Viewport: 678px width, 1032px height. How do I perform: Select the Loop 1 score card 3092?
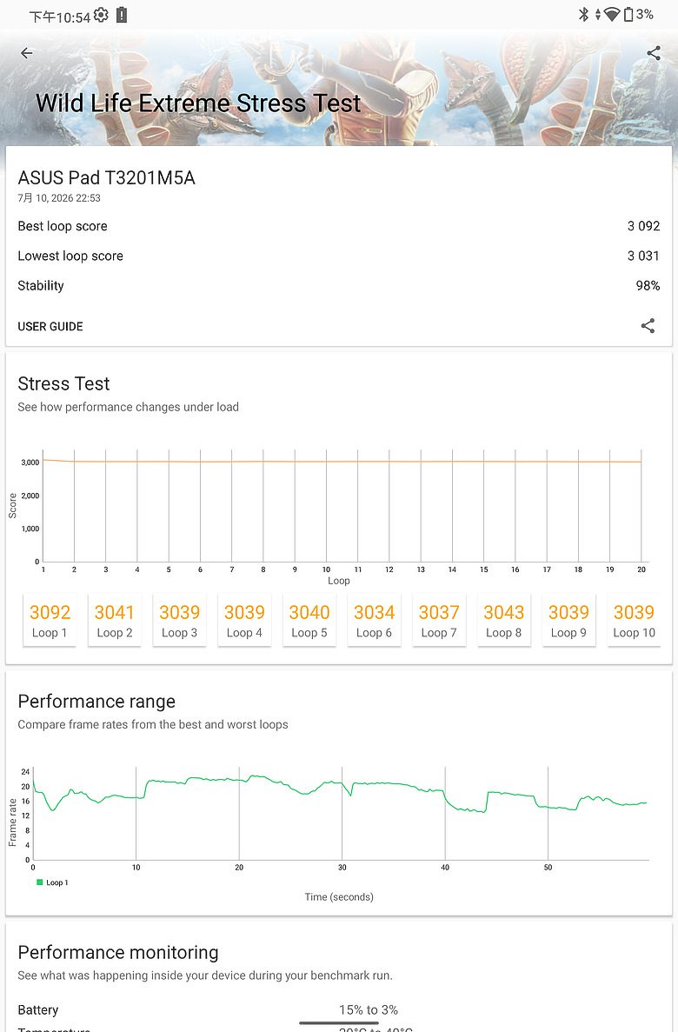click(50, 621)
